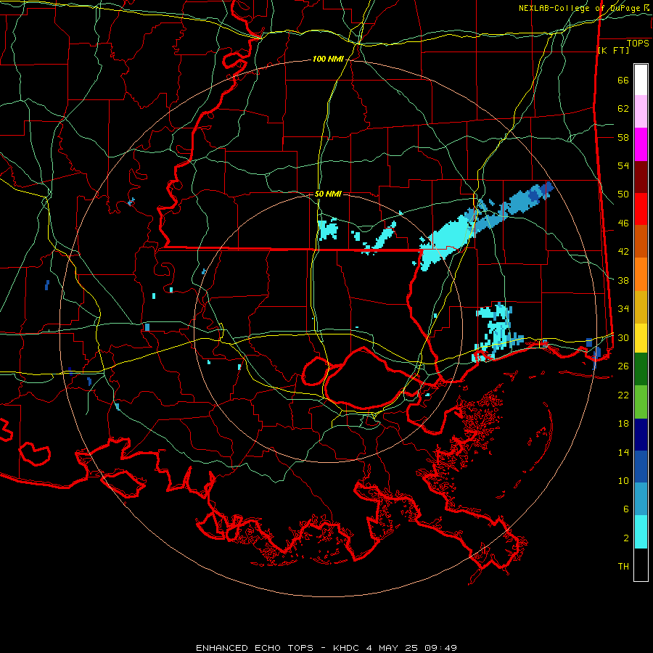Click the "42" legend value
Screen dimensions: 653x653
623,252
